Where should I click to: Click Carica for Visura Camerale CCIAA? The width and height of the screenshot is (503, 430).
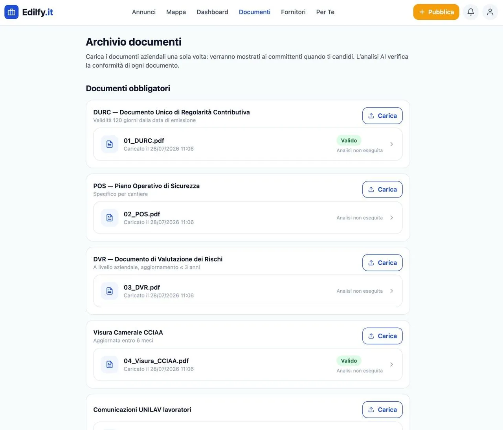pyautogui.click(x=382, y=336)
